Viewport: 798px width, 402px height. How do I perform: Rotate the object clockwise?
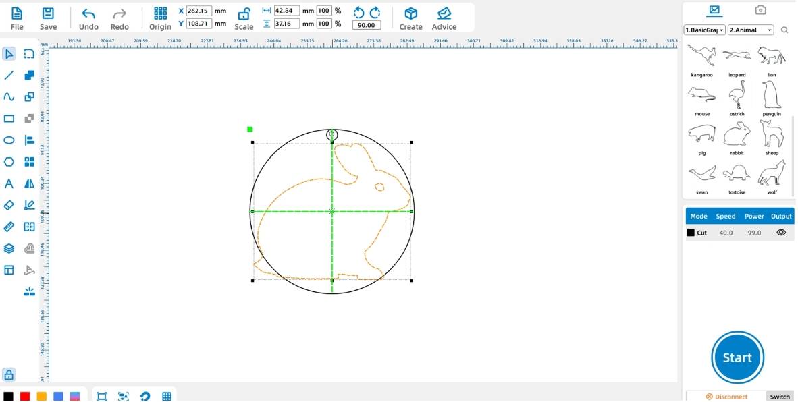click(x=375, y=12)
